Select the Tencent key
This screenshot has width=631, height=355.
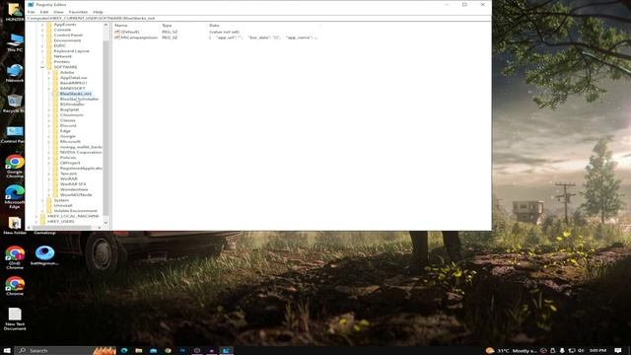(68, 174)
